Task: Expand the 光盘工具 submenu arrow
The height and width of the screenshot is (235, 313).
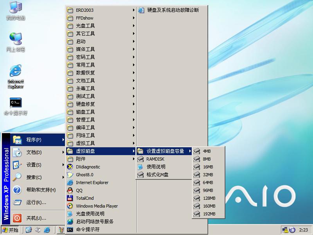Action: (133, 25)
